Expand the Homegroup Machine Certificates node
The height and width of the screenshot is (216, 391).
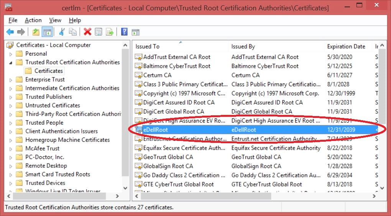tap(11, 140)
